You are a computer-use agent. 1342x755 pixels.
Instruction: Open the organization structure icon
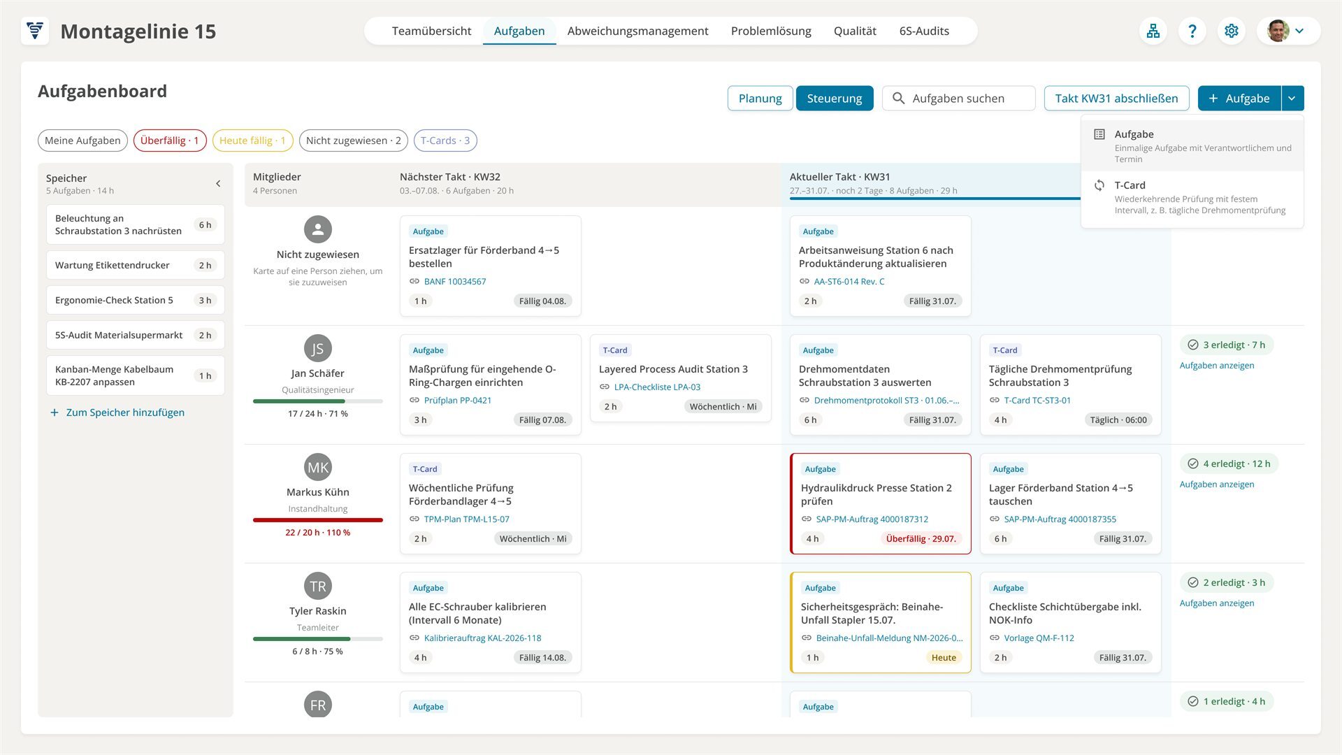(1153, 31)
